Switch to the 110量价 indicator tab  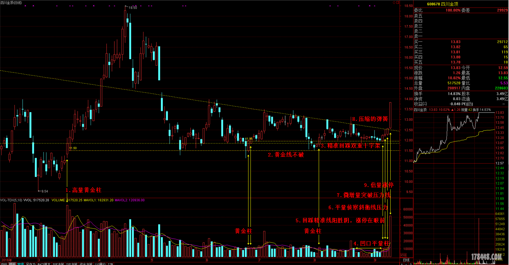100,264
